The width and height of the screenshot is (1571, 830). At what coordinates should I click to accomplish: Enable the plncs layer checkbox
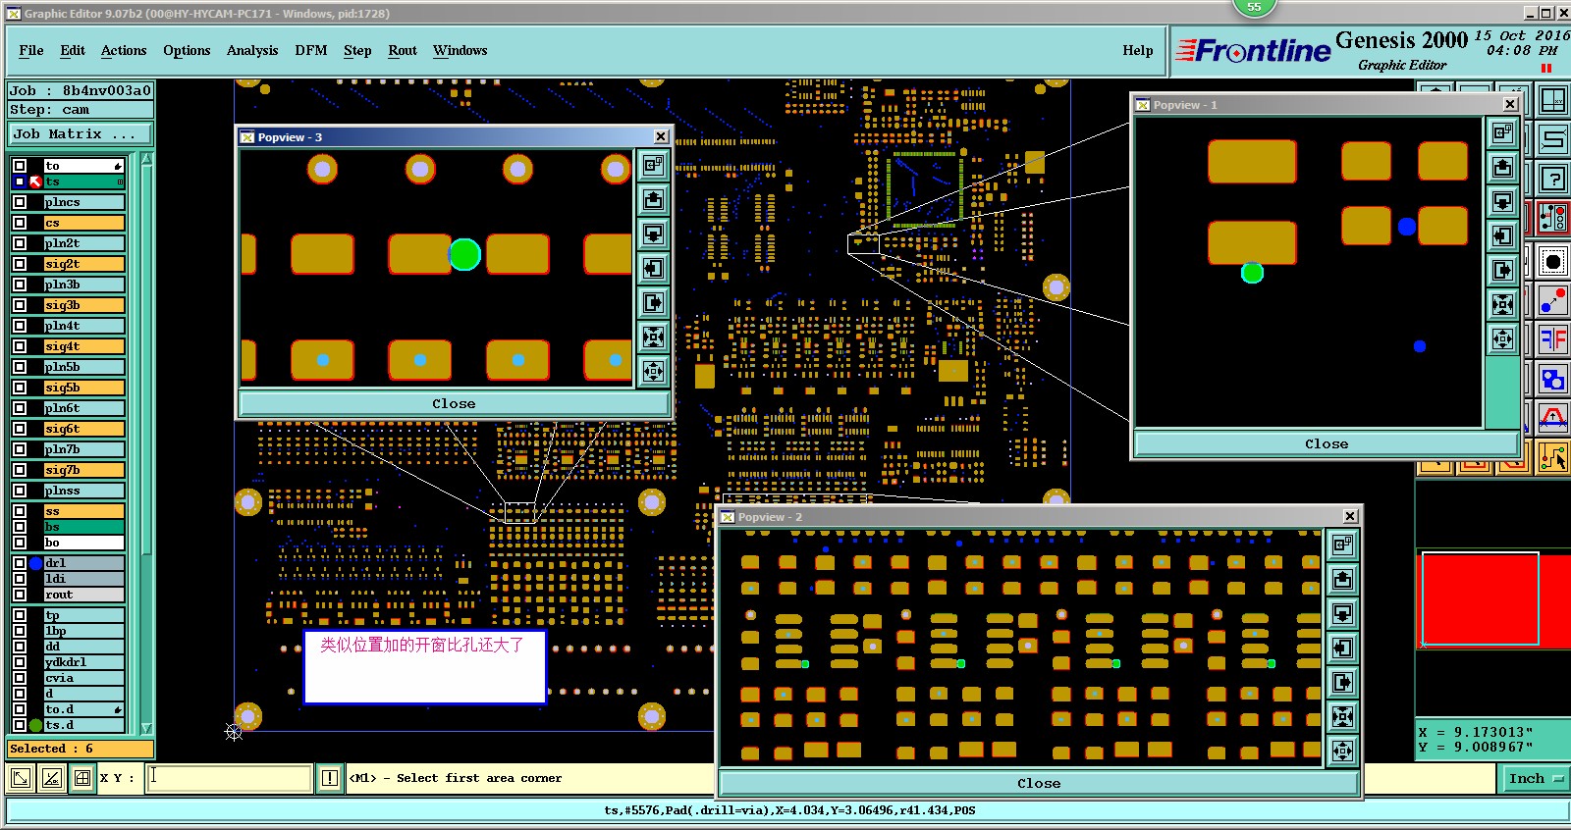pyautogui.click(x=20, y=202)
